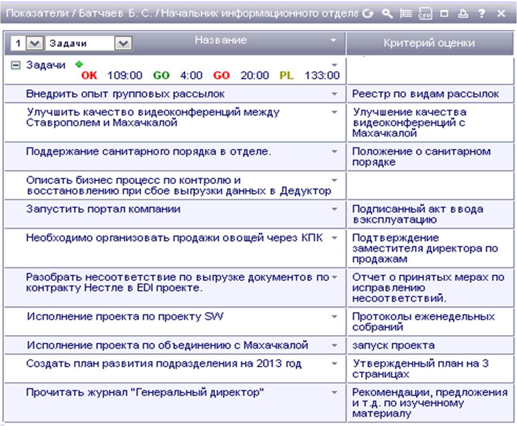
Task: Open the Задачи summary row dropdown arrow
Action: tap(335, 65)
